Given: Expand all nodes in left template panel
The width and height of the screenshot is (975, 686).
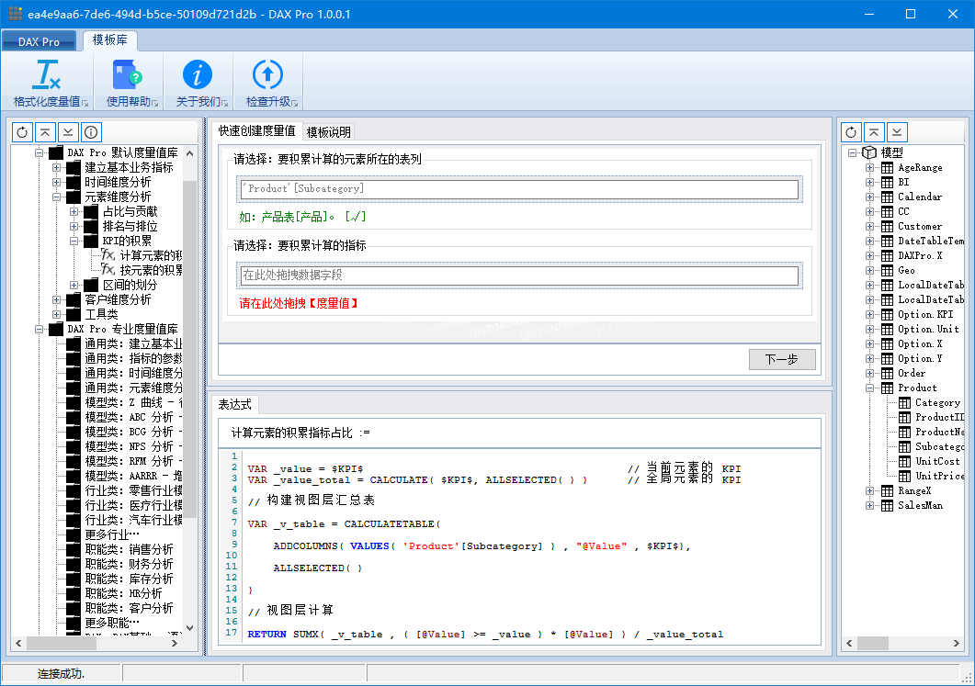Looking at the screenshot, I should point(68,132).
